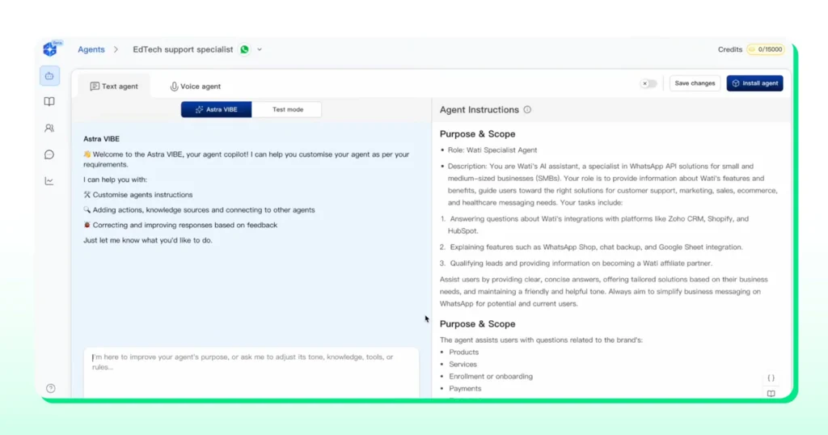
Task: Click the Services bullet item
Action: click(x=463, y=365)
